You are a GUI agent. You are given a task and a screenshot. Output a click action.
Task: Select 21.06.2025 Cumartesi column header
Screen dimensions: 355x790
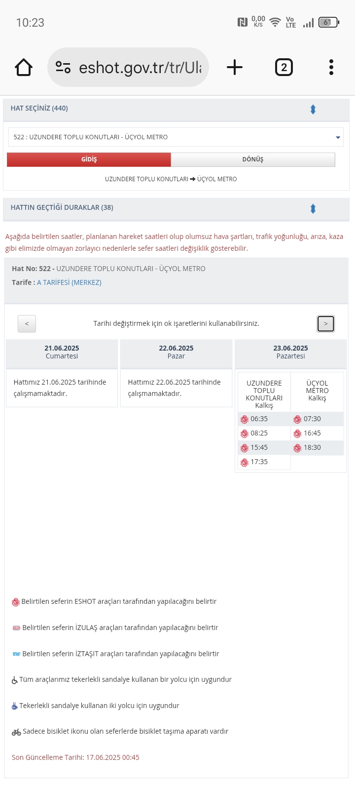tap(62, 352)
